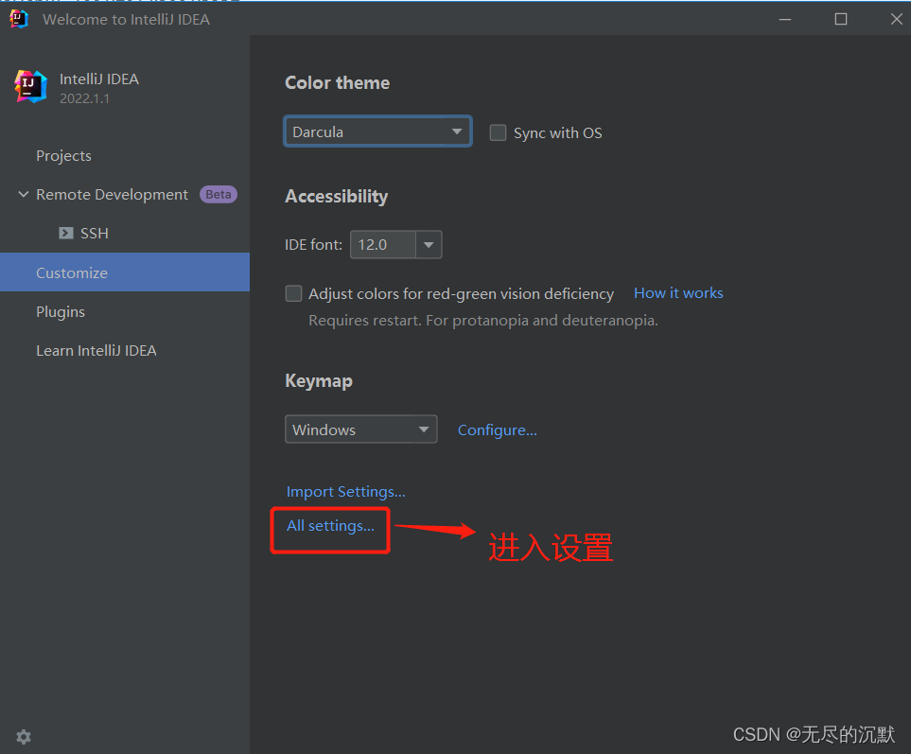Image resolution: width=911 pixels, height=754 pixels.
Task: Enable the Sync with OS checkbox
Action: (498, 132)
